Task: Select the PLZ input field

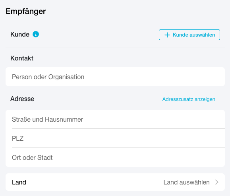Action: 115,138
